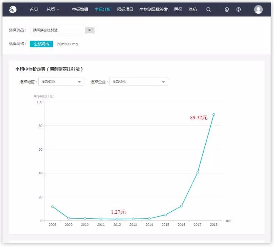Image resolution: width=274 pixels, height=247 pixels.
Task: Click the site logo icon
Action: point(12,9)
